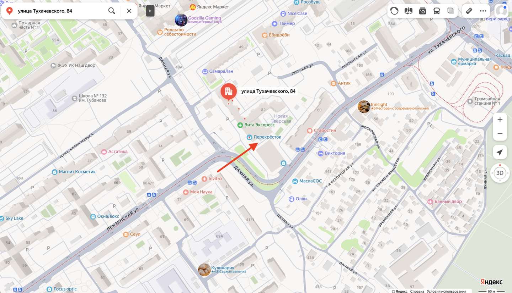Open the three-dots more menu
Viewport: 512px width, 293px height.
[483, 11]
